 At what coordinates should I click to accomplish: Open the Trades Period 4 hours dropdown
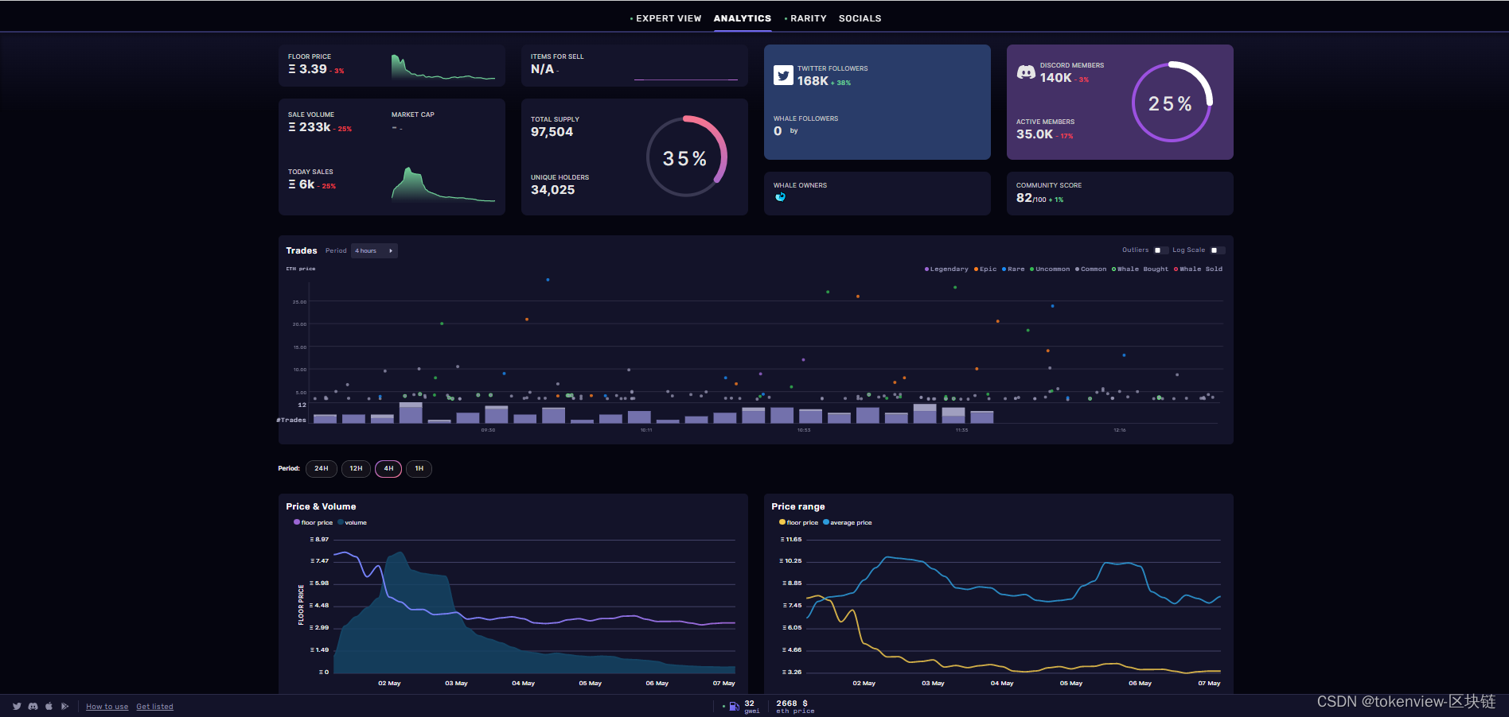374,250
